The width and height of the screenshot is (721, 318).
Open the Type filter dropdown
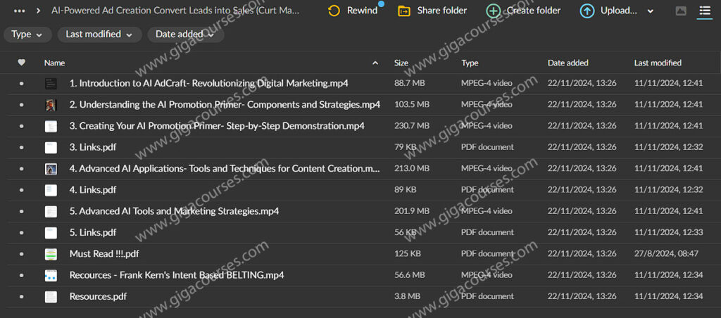[x=27, y=34]
